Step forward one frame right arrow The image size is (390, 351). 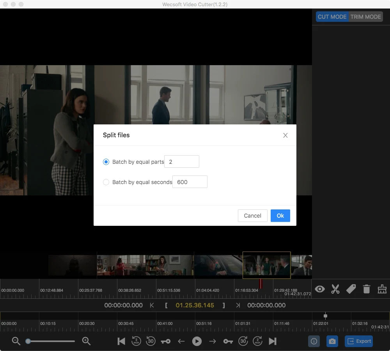click(213, 341)
